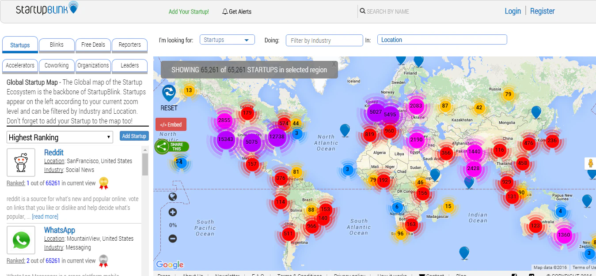
Task: Zoom out with the minus icon
Action: click(x=173, y=239)
